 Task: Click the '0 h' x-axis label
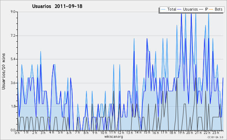tap(17, 133)
